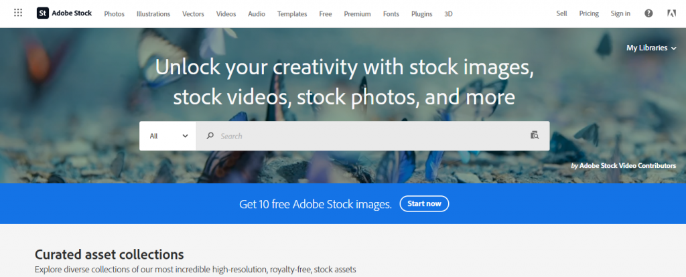Open the apps grid launcher icon
The height and width of the screenshot is (277, 686).
(x=18, y=13)
